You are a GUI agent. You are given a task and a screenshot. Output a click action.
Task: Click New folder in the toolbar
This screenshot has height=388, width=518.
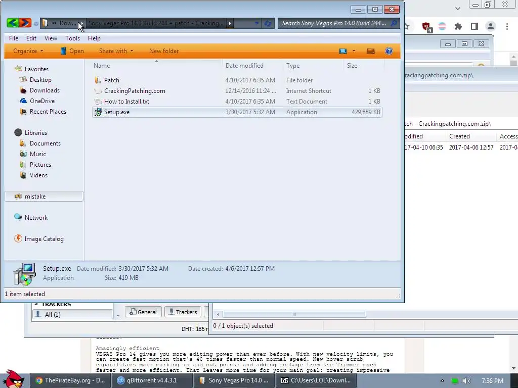point(164,51)
